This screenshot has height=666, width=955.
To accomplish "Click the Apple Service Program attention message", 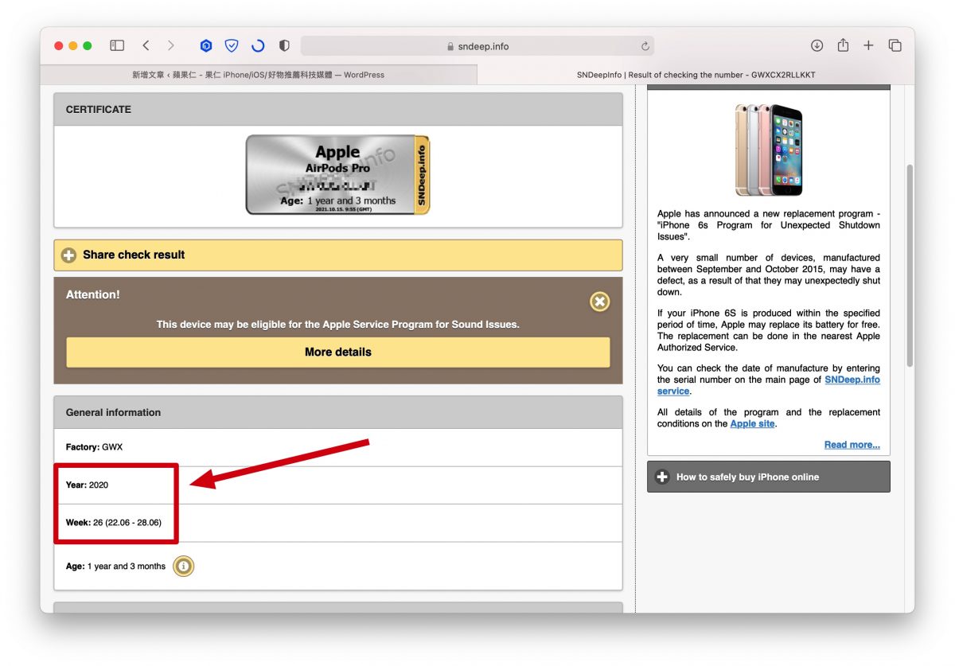I will point(337,325).
